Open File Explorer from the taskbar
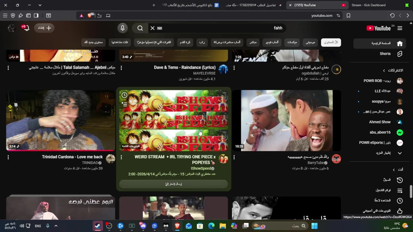The image size is (413, 232). pyautogui.click(x=223, y=226)
